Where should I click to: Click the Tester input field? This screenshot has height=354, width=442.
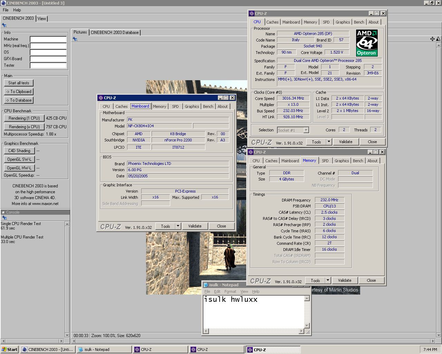(48, 65)
